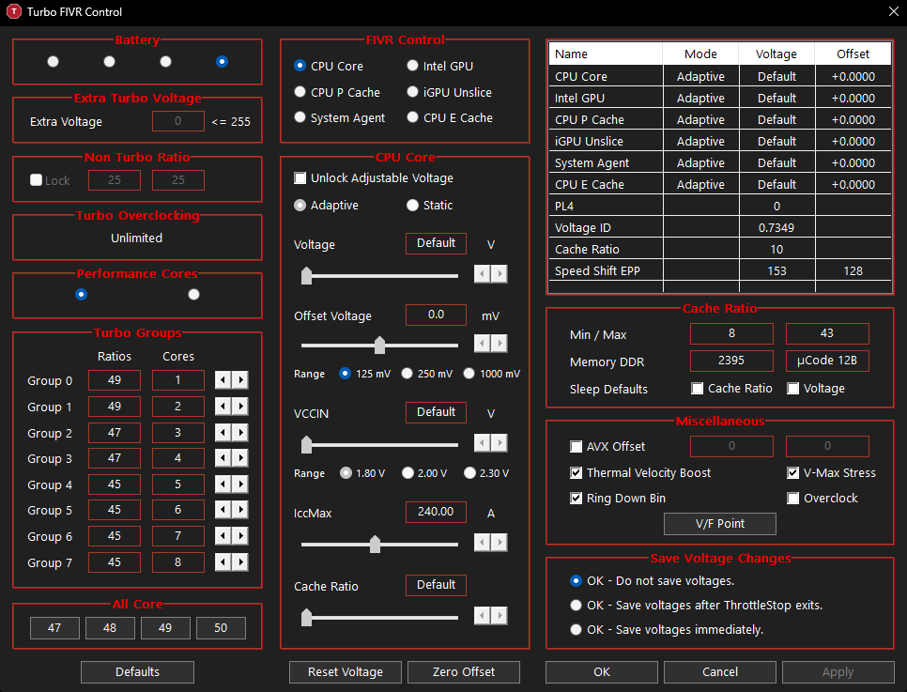Decrease Group 0 cores with left arrow
Screen dimensions: 907x692
point(223,380)
